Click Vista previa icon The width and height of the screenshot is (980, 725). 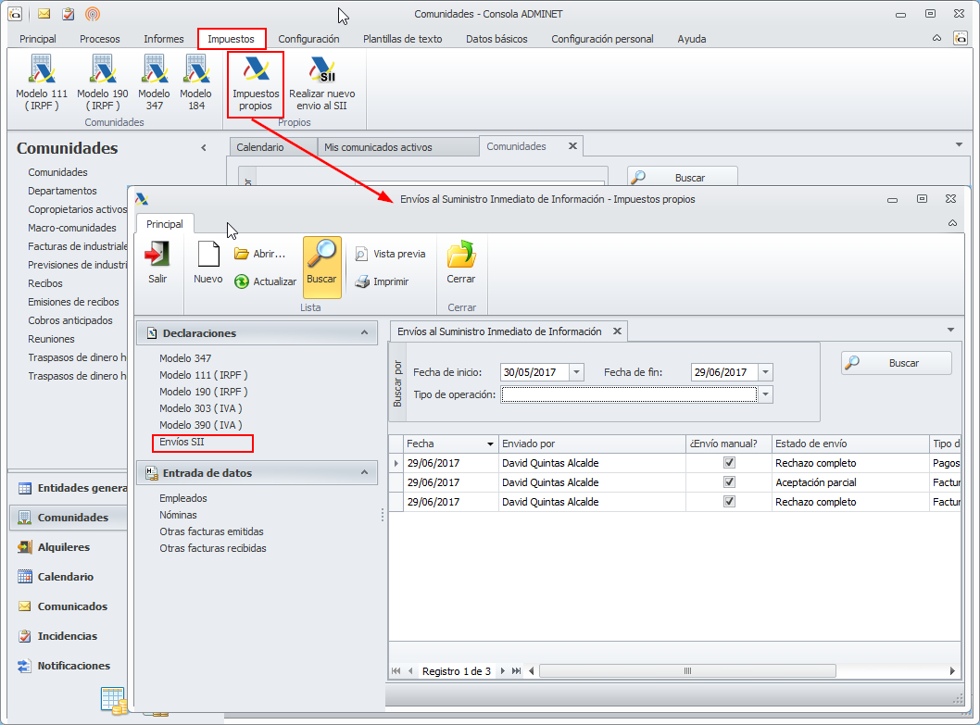point(361,254)
